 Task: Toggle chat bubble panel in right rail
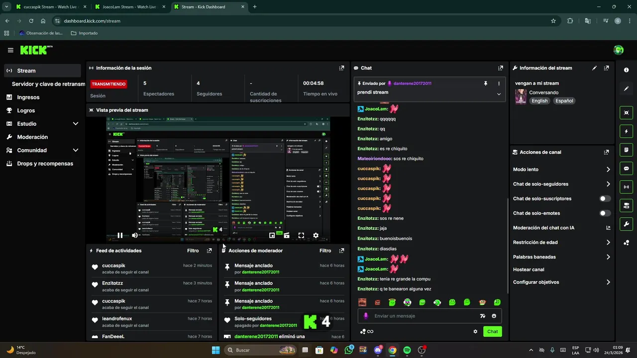click(x=626, y=168)
